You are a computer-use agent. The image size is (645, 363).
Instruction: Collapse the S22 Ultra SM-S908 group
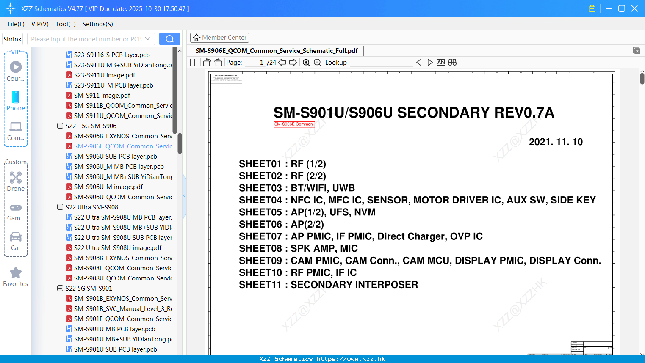point(60,207)
